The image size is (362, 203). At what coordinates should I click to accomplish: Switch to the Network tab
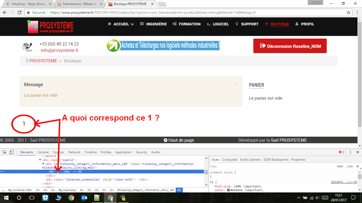point(74,152)
